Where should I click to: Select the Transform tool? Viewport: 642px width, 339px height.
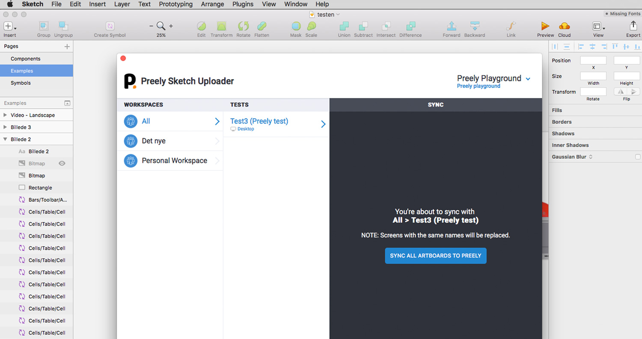click(221, 26)
